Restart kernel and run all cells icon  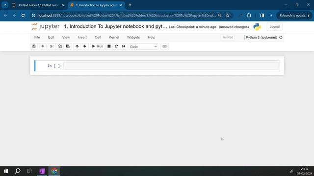tap(124, 46)
